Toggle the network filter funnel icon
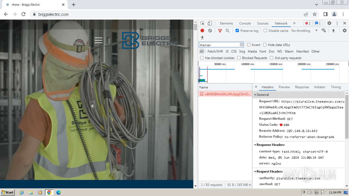This screenshot has height=196, width=349. (220, 31)
